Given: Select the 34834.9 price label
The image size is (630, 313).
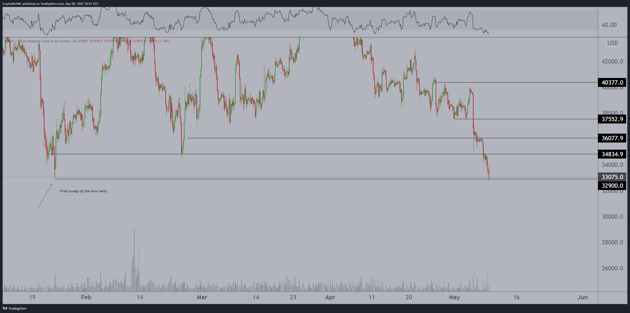Looking at the screenshot, I should coord(612,154).
